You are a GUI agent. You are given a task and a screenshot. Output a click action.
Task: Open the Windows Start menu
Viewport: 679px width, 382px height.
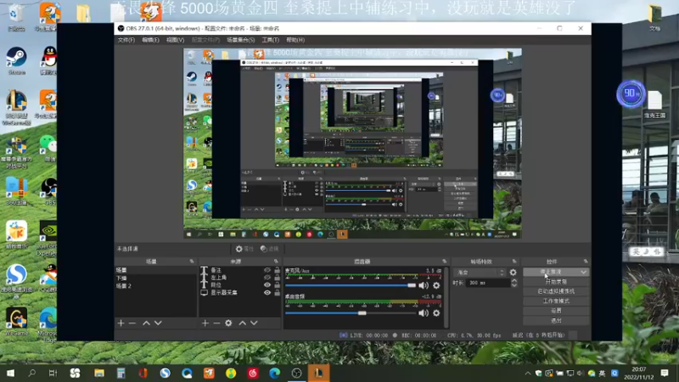pos(10,373)
